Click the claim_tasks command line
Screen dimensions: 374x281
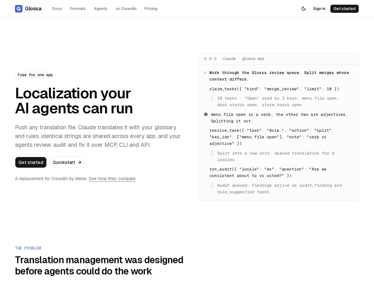[x=274, y=89]
